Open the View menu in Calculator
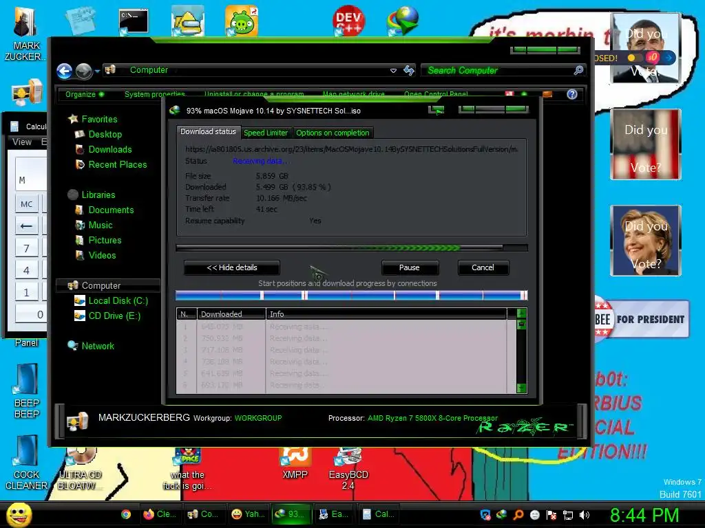The height and width of the screenshot is (528, 705). point(22,142)
